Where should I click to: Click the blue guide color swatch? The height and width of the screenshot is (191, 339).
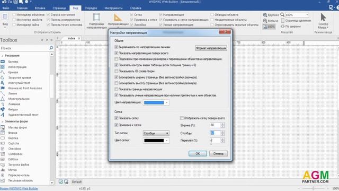(154, 102)
